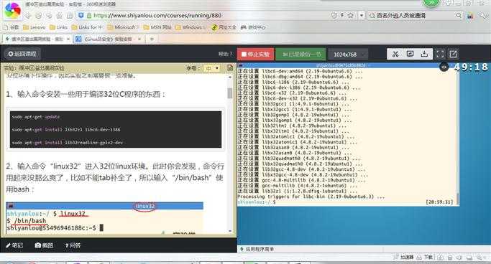
Task: Click the browser home icon
Action: pos(59,16)
